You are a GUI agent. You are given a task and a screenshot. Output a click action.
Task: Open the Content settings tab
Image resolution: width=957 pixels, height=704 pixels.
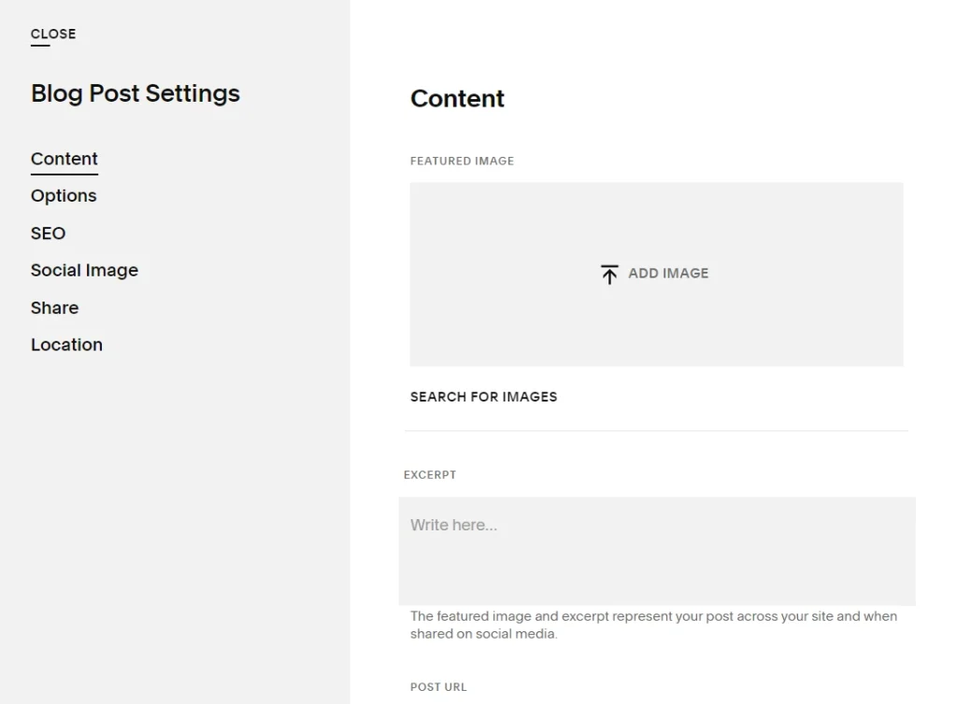pyautogui.click(x=64, y=159)
